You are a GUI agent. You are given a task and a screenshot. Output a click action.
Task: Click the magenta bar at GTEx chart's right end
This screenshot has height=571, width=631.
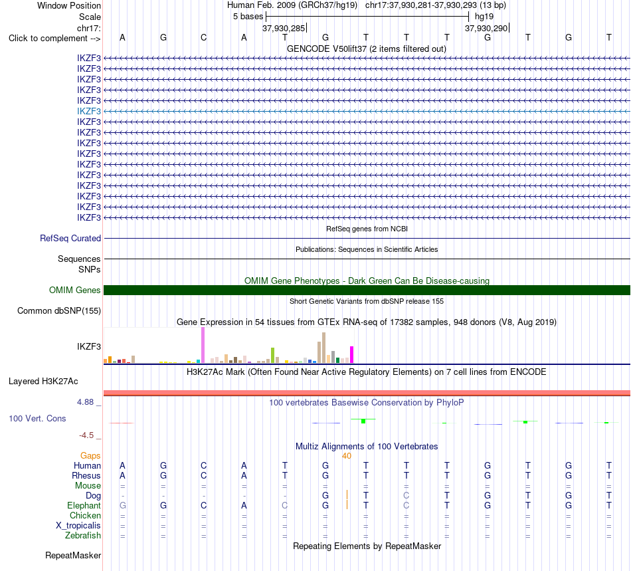pyautogui.click(x=352, y=355)
